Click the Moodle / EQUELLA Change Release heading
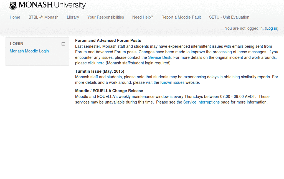Screen dimensions: 284x179 click(x=109, y=91)
